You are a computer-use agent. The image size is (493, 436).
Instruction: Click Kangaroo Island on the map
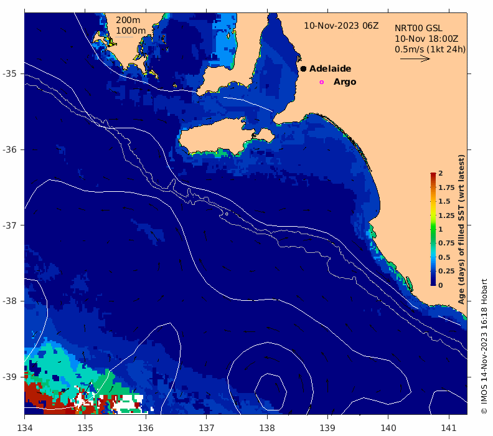(220, 138)
